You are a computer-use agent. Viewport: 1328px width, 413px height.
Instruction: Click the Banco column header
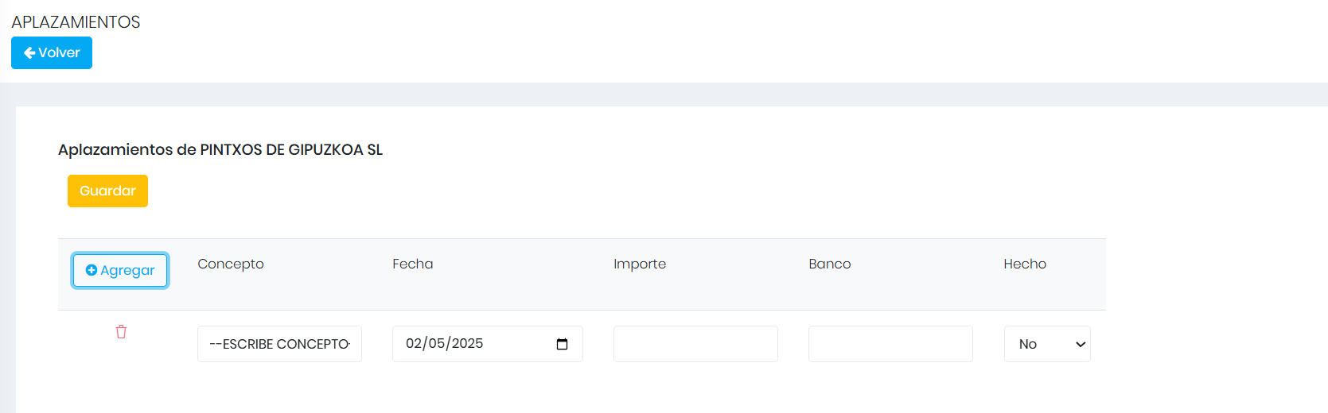[830, 264]
